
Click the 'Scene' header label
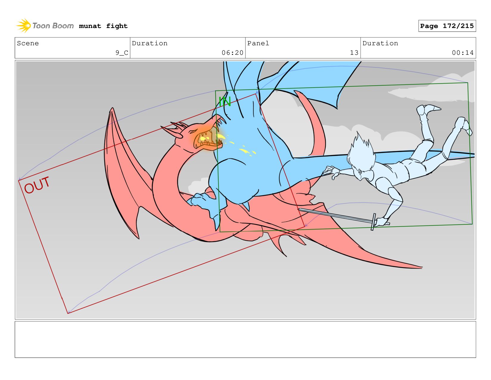[x=28, y=43]
